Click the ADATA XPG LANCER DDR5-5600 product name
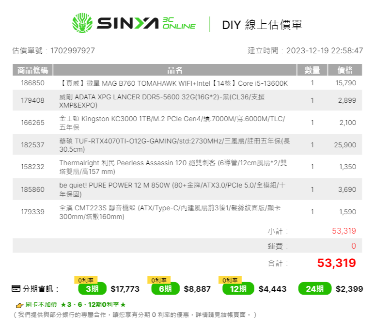 pyautogui.click(x=162, y=101)
